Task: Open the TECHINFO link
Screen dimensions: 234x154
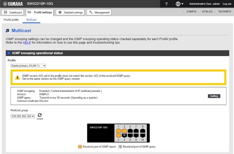Action: 225,12
